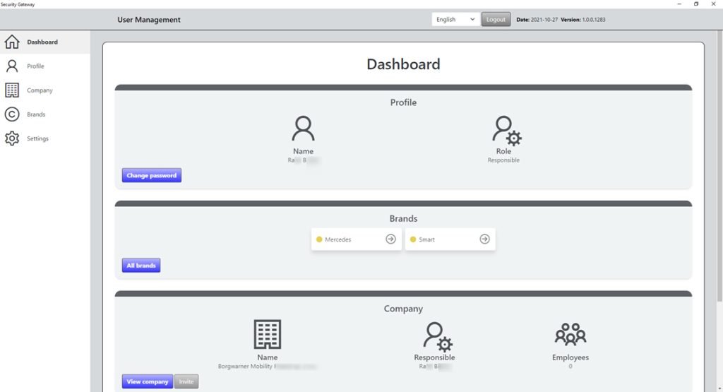Click the Change password button
The height and width of the screenshot is (392, 723).
152,176
